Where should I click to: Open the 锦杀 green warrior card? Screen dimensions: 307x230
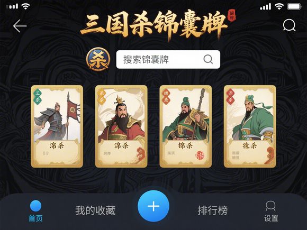(x=186, y=126)
